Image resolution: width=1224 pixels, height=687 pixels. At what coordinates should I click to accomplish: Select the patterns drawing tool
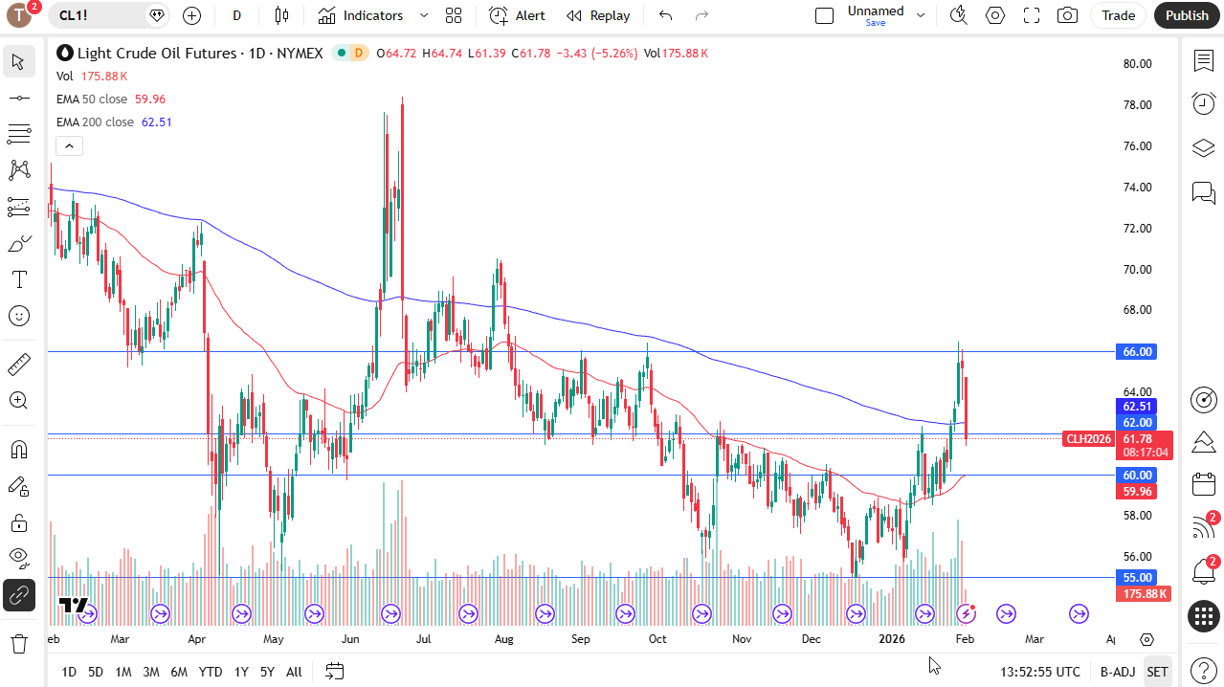pyautogui.click(x=18, y=170)
